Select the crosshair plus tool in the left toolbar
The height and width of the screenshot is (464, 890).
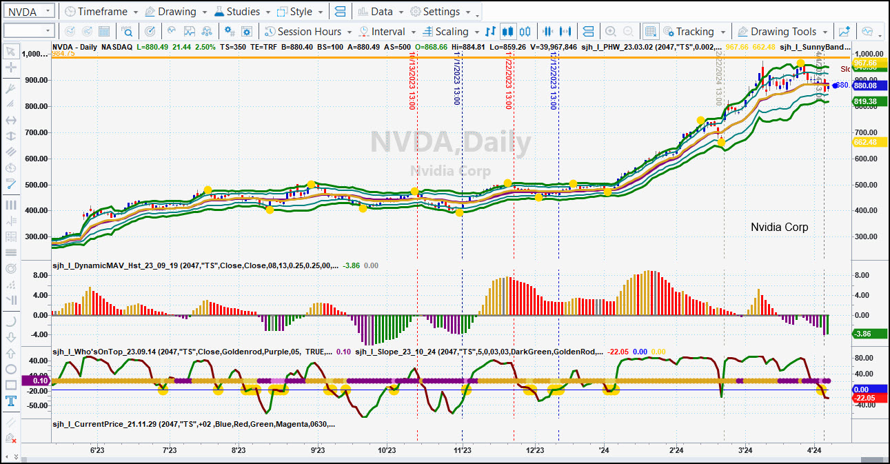click(11, 68)
